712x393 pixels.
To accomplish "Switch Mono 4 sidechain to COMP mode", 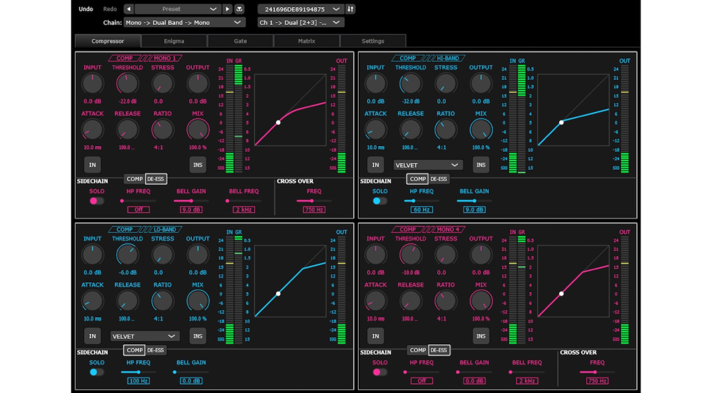I will tap(418, 351).
